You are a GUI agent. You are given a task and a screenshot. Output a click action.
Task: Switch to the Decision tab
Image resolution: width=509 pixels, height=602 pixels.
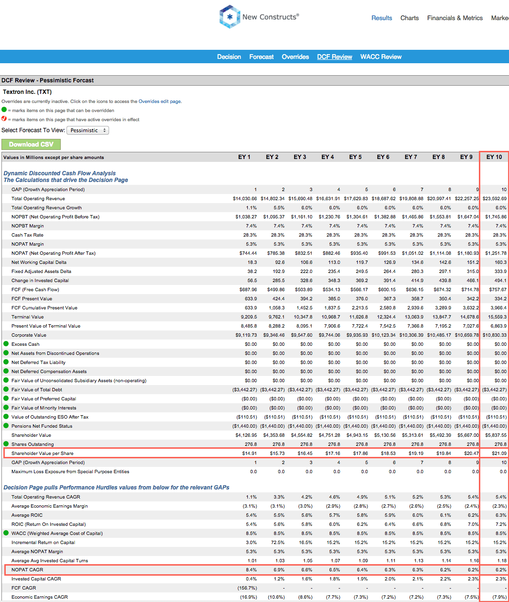tap(229, 57)
